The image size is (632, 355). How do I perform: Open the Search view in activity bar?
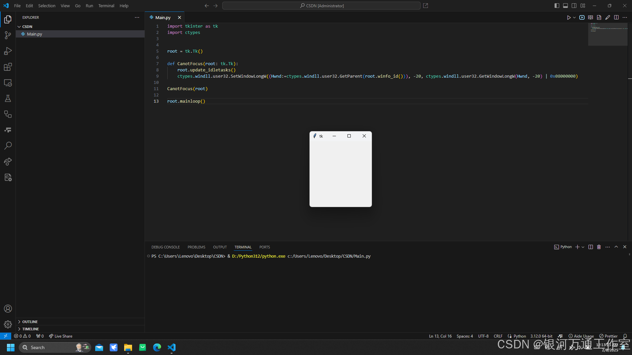(x=8, y=146)
